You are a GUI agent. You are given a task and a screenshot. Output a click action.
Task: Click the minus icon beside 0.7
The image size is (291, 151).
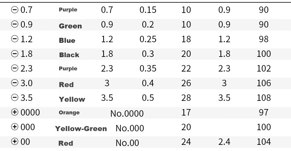pyautogui.click(x=15, y=9)
